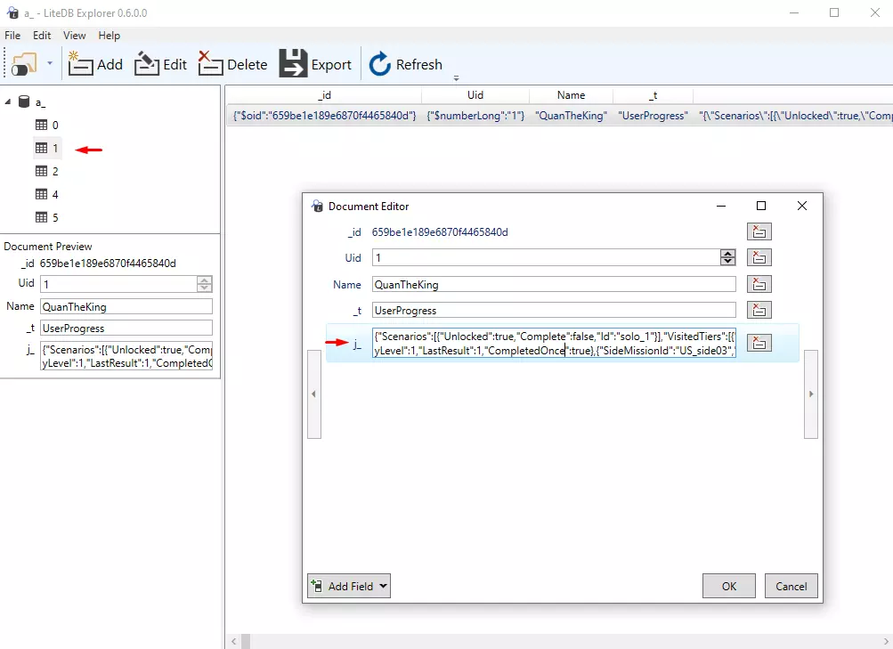Image resolution: width=893 pixels, height=649 pixels.
Task: Open the File menu
Action: tap(12, 36)
